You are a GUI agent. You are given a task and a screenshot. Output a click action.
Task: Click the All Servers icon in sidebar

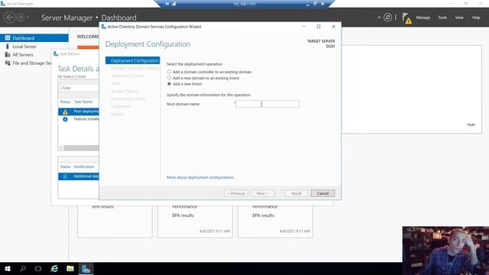point(8,54)
